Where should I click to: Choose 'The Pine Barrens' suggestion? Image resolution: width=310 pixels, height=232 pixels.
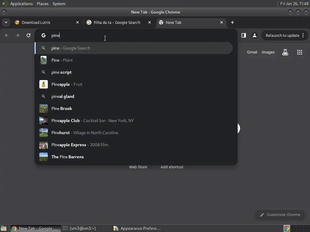tap(134, 157)
